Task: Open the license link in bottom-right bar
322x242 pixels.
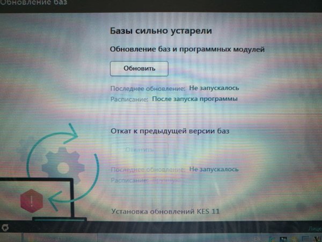Action: click(x=315, y=229)
